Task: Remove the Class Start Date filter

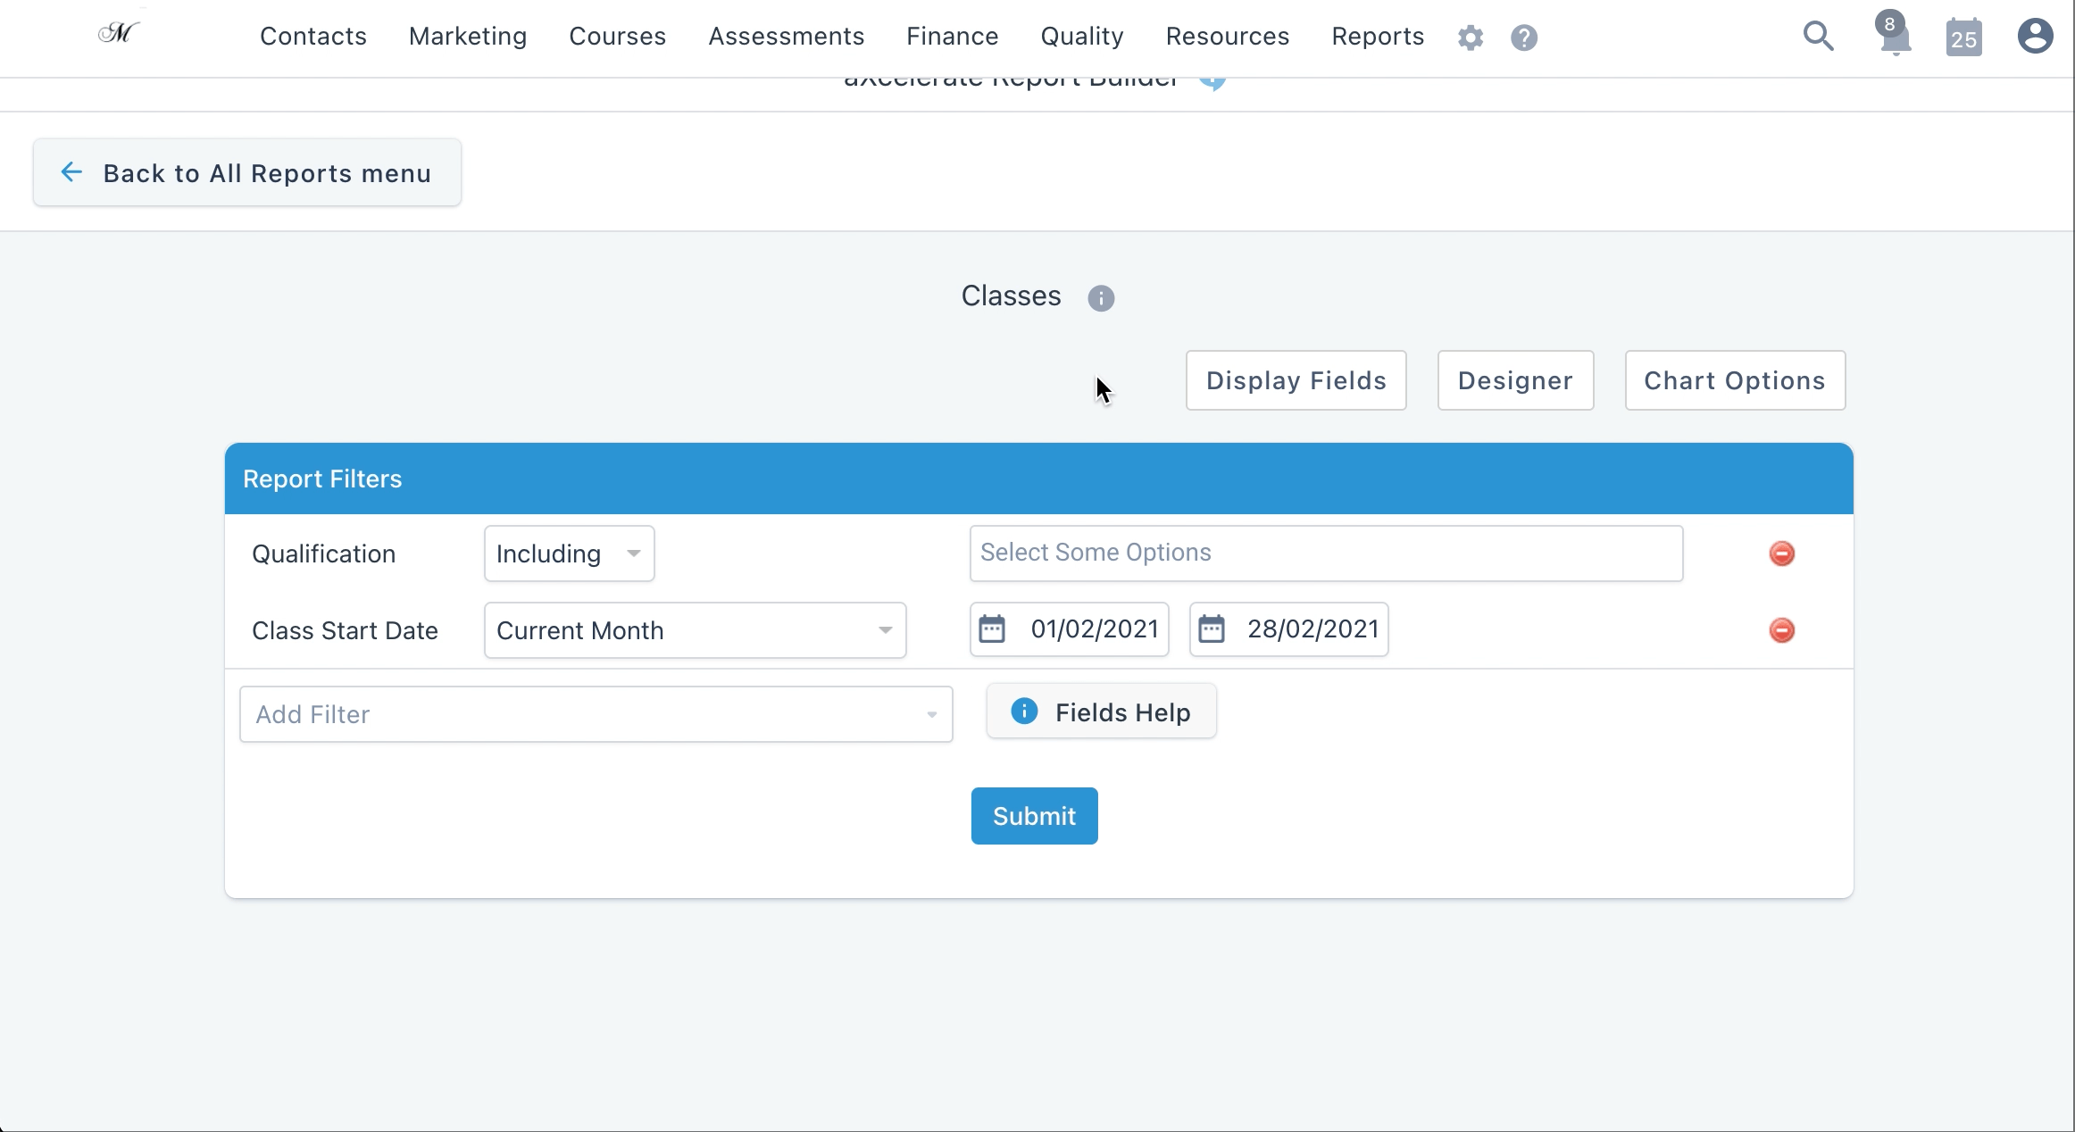Action: click(x=1781, y=630)
